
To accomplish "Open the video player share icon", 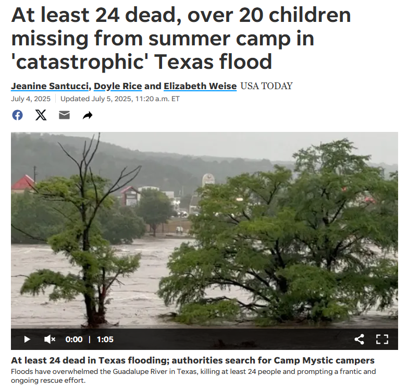I will pyautogui.click(x=359, y=339).
